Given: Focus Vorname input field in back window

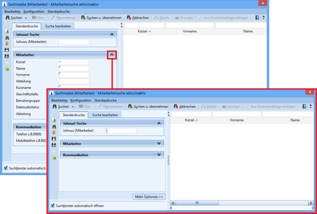Looking at the screenshot, I should (x=74, y=75).
